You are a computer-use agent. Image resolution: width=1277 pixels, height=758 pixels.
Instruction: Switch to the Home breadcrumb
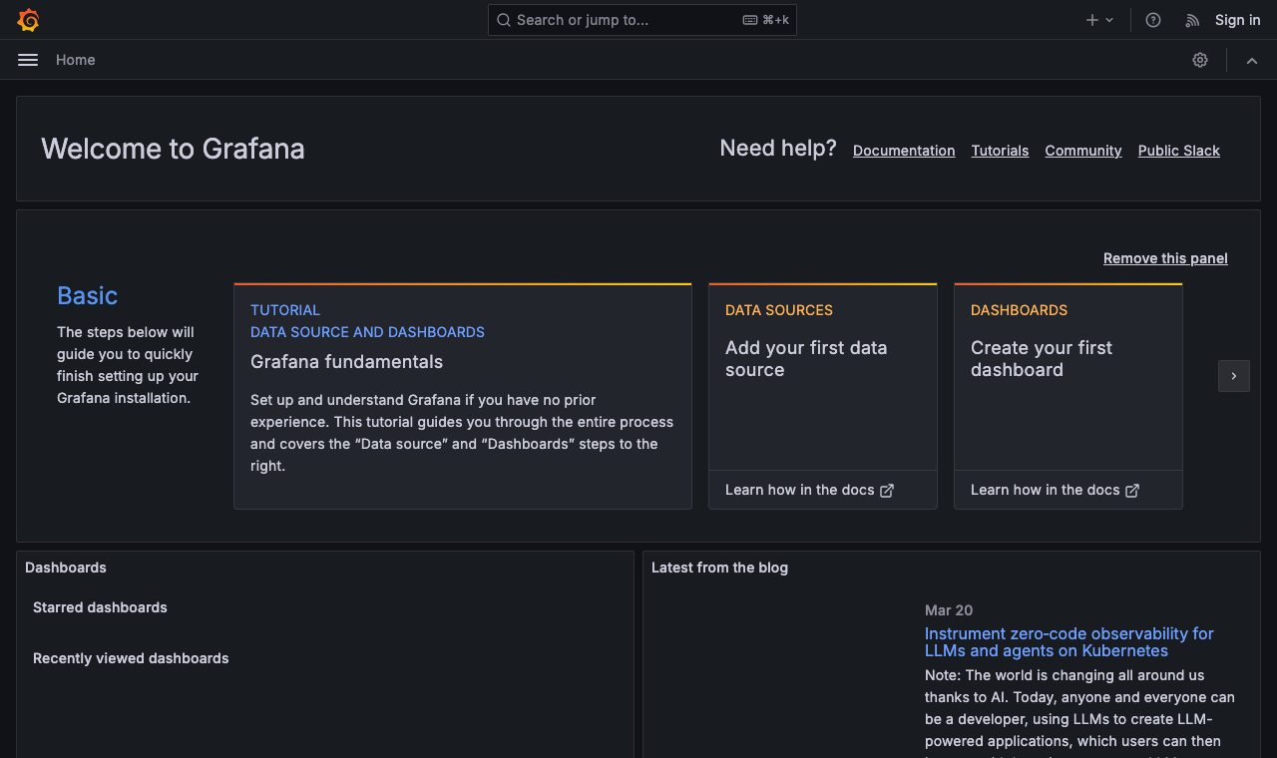tap(75, 60)
